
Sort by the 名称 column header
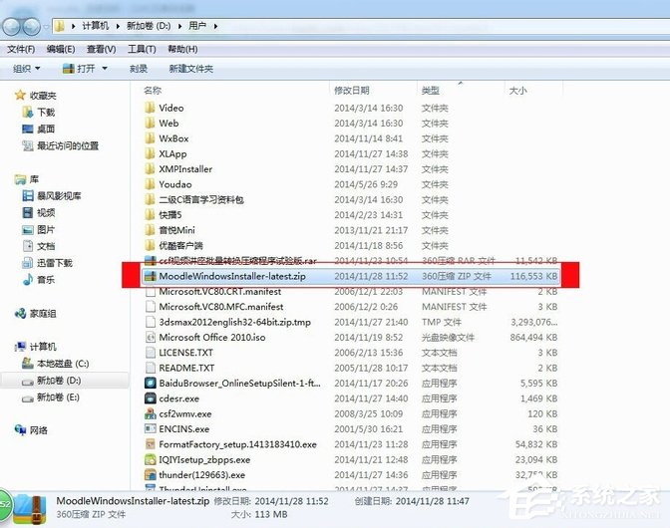(x=153, y=91)
